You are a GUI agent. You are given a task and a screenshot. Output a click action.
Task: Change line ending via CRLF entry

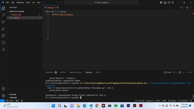click(x=164, y=101)
